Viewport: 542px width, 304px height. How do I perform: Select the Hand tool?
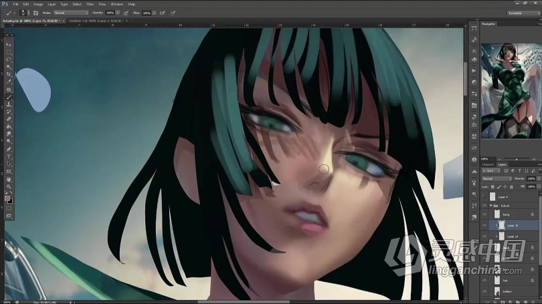click(x=9, y=180)
